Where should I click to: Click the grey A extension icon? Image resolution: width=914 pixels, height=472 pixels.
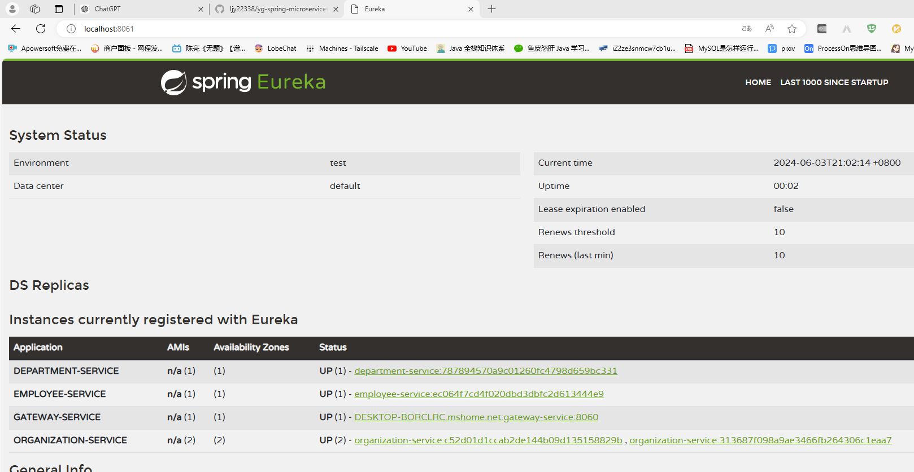(846, 29)
